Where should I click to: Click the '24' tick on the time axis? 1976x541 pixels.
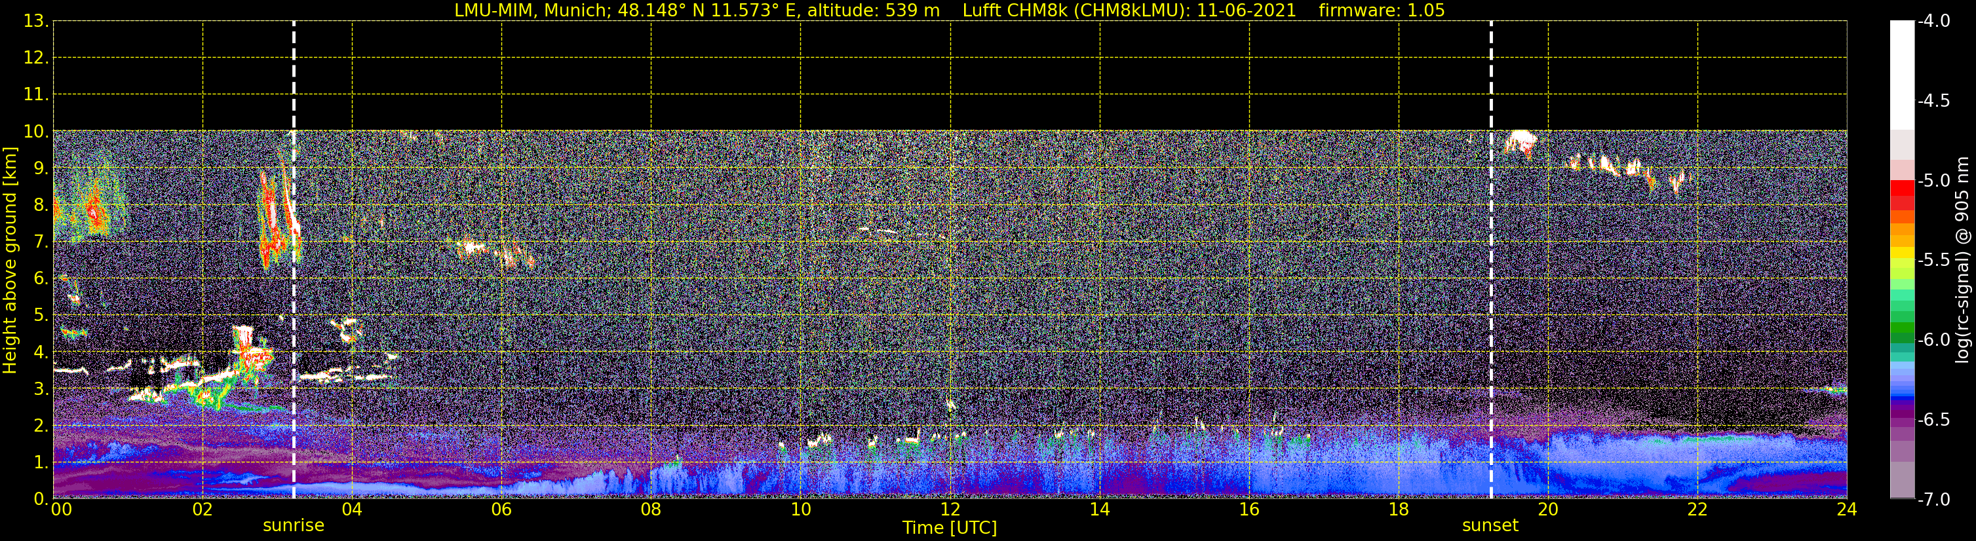1846,510
